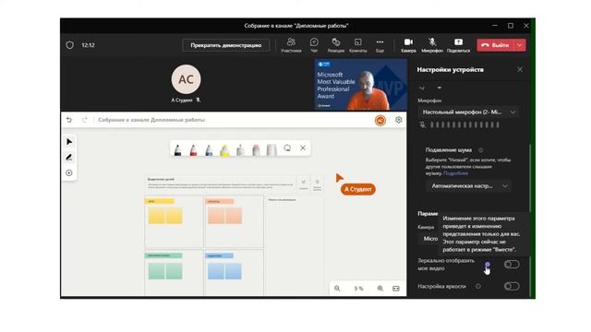
Task: Select the black pen color
Action: tap(177, 149)
